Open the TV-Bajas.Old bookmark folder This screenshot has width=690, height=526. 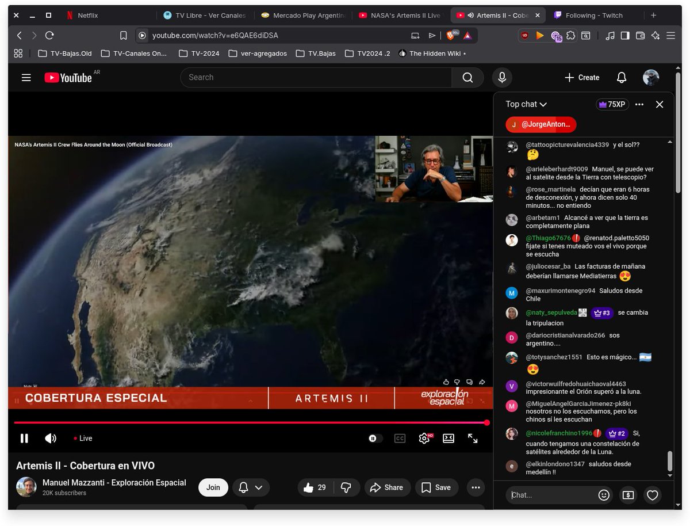coord(65,54)
